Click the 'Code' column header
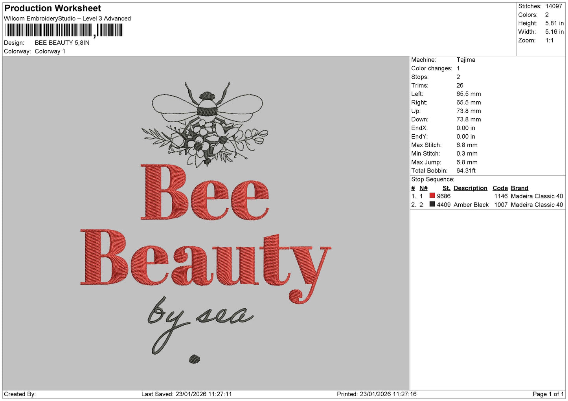This screenshot has width=568, height=401. (x=500, y=188)
